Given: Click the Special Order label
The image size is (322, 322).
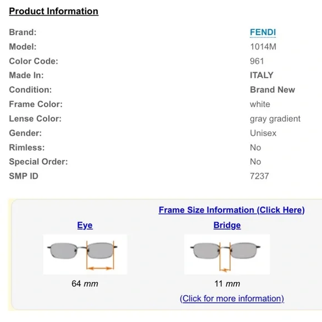Looking at the screenshot, I should pyautogui.click(x=38, y=162).
